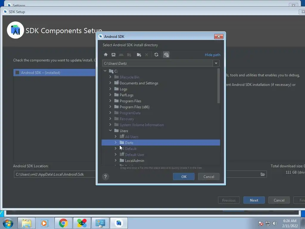The image size is (305, 229).
Task: Select the Dartz folder row
Action: click(161, 143)
